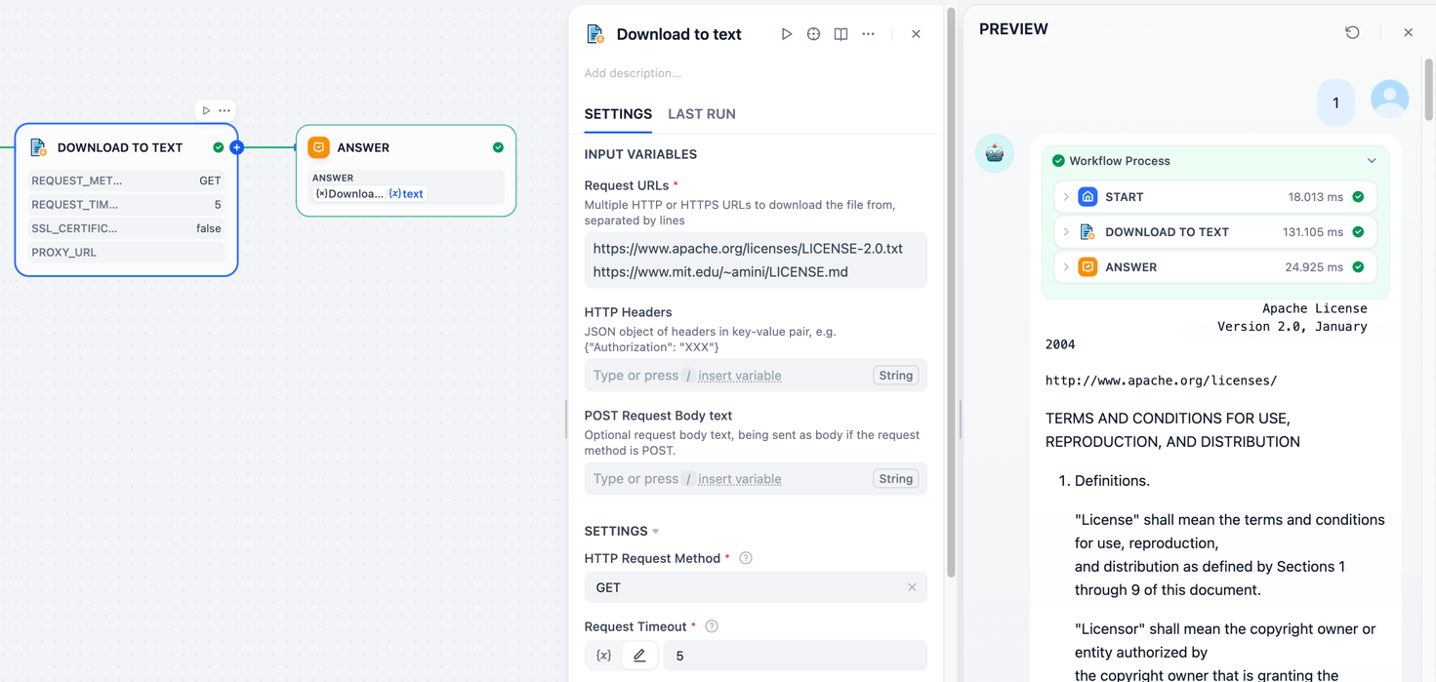The width and height of the screenshot is (1436, 682).
Task: Click String type badge in POST Request Body field
Action: (895, 479)
